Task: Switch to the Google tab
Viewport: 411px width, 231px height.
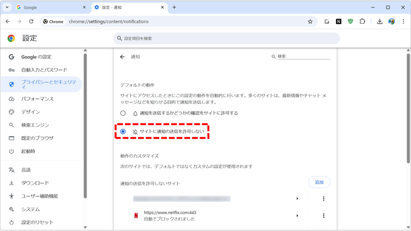Action: 51,7
